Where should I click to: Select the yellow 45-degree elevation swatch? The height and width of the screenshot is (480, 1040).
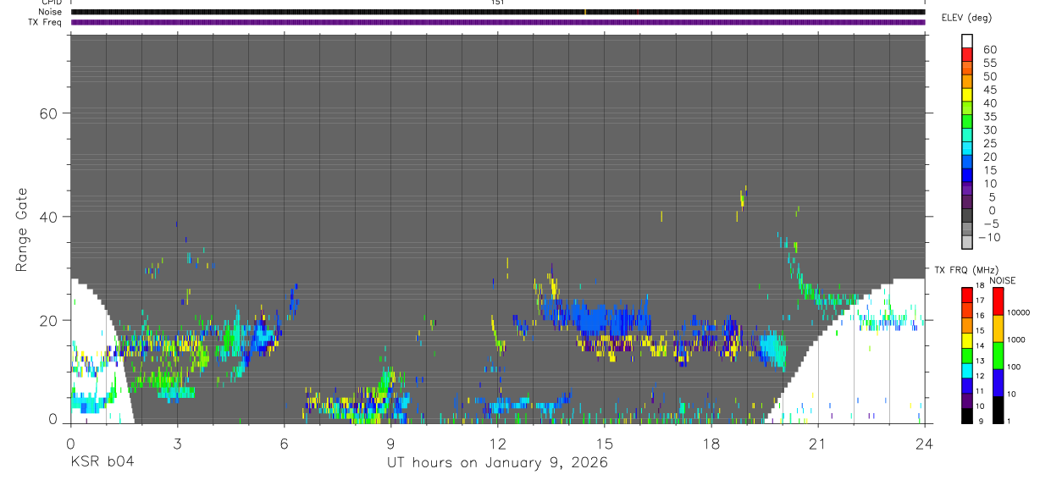(967, 96)
